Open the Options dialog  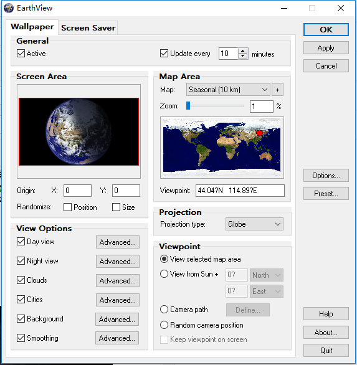point(326,176)
